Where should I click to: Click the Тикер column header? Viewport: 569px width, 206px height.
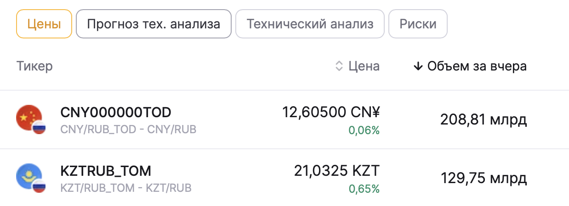(x=34, y=66)
